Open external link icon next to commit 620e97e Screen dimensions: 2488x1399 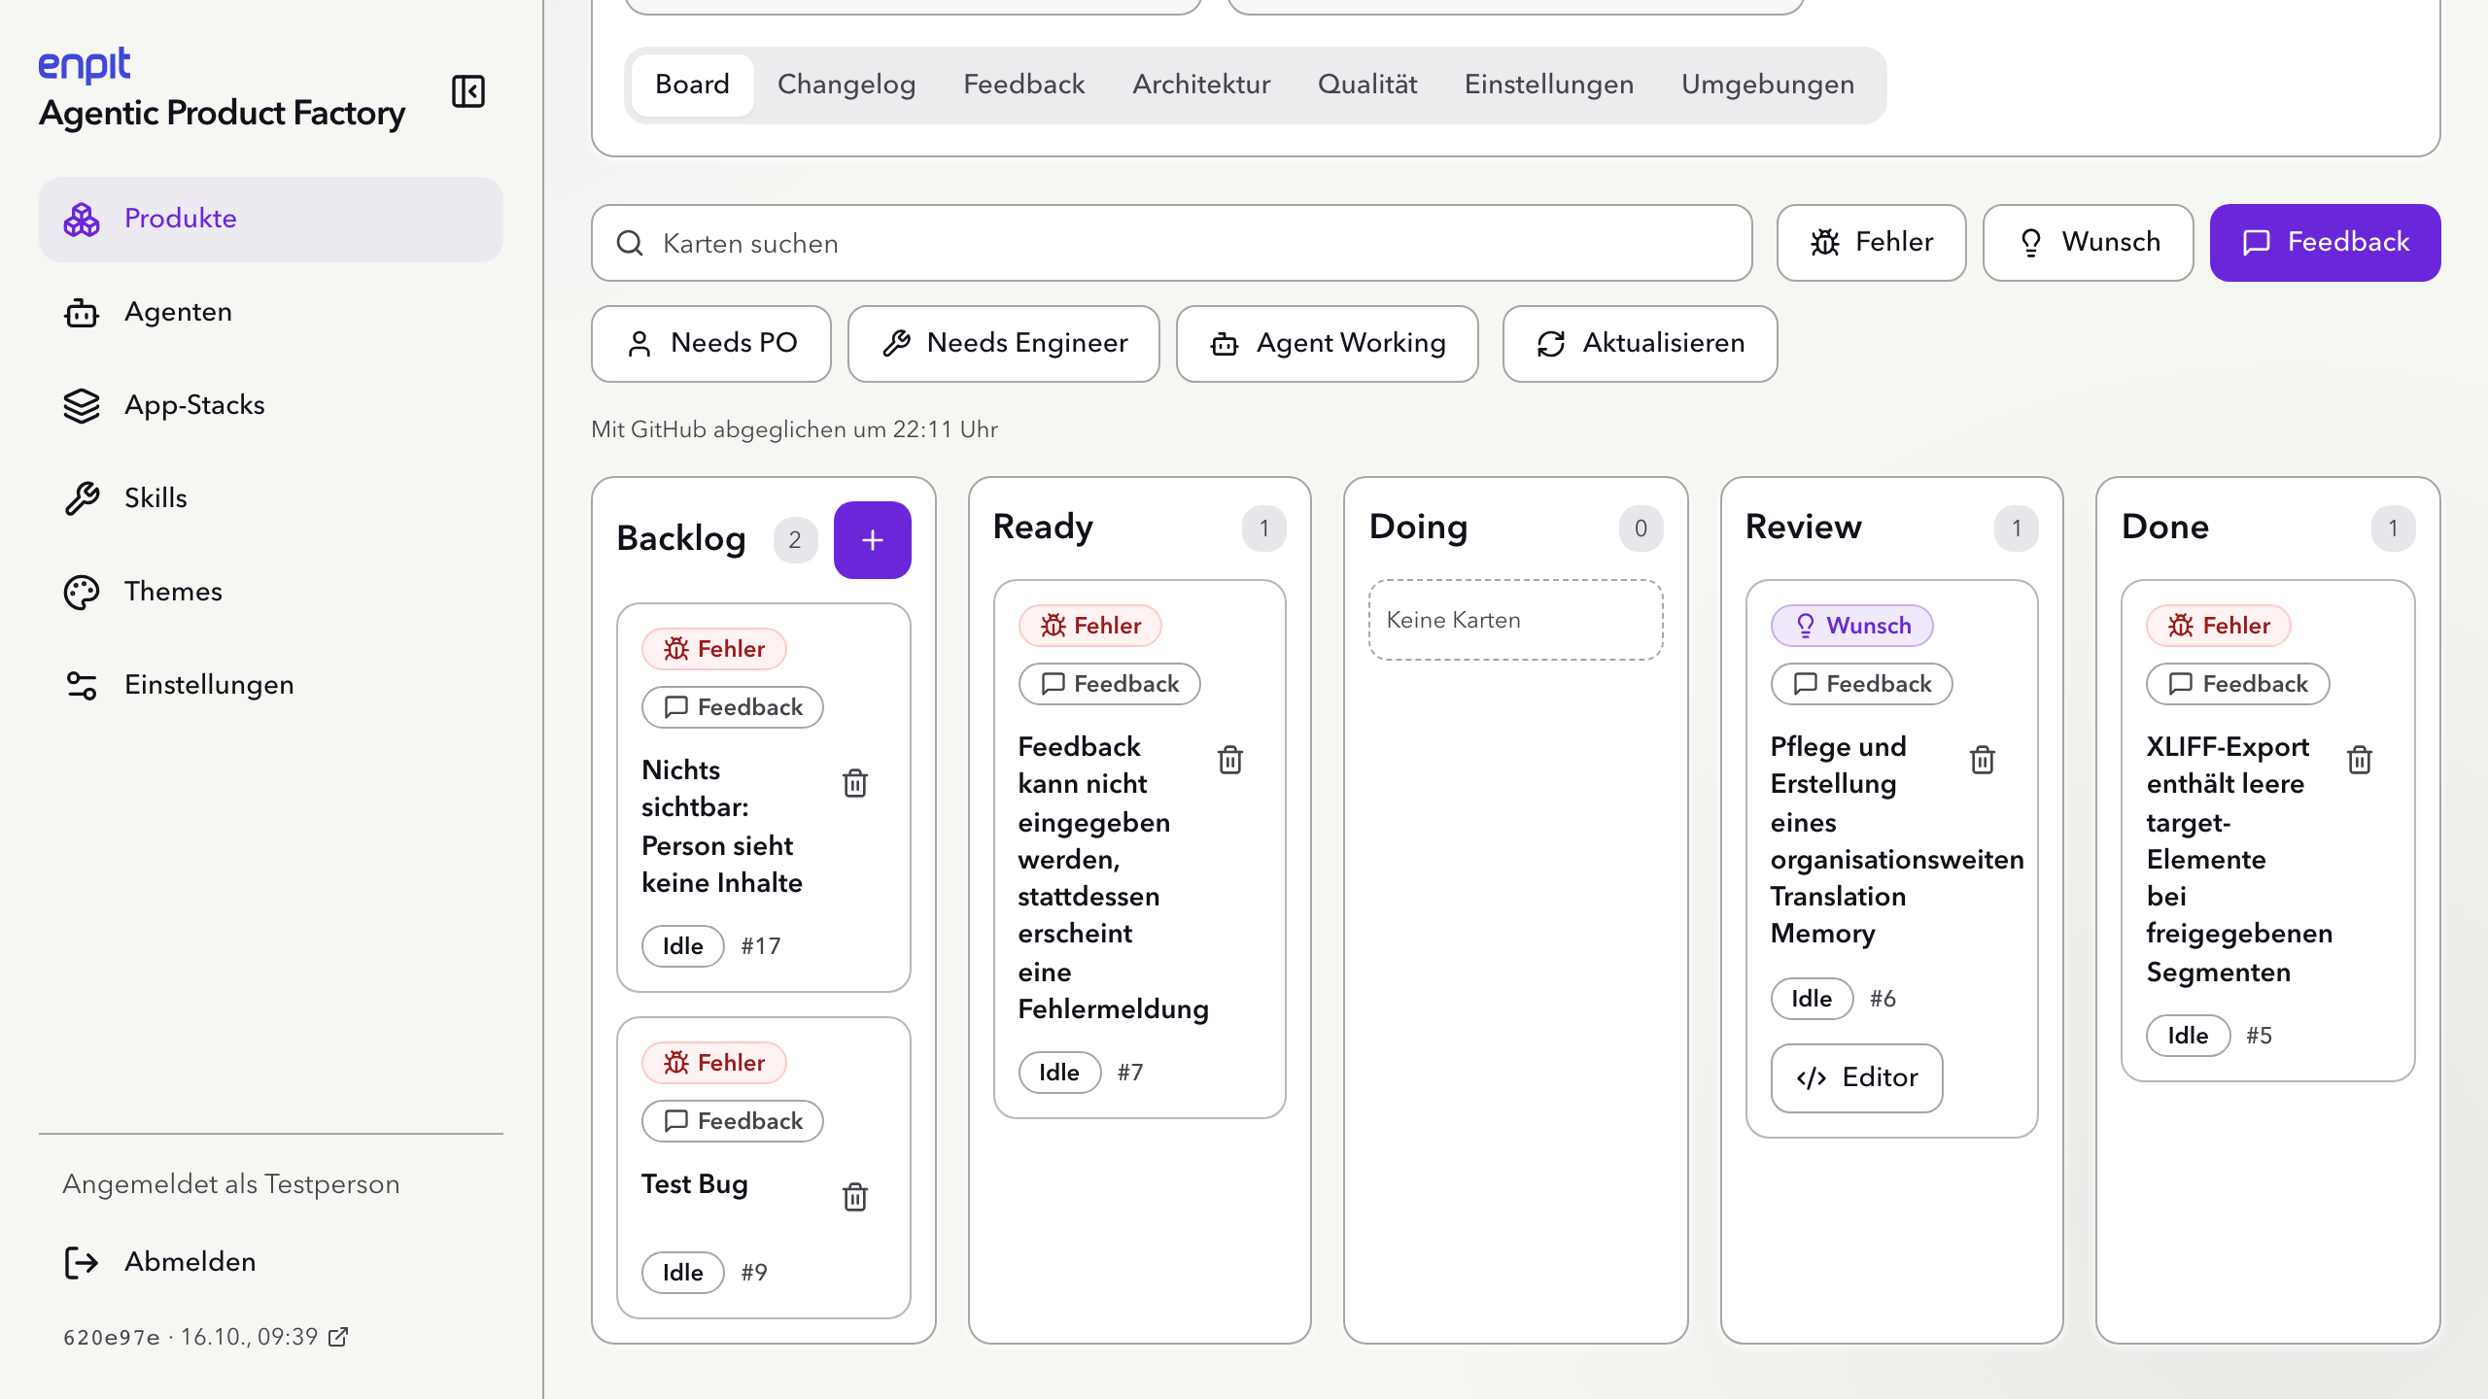pos(338,1338)
